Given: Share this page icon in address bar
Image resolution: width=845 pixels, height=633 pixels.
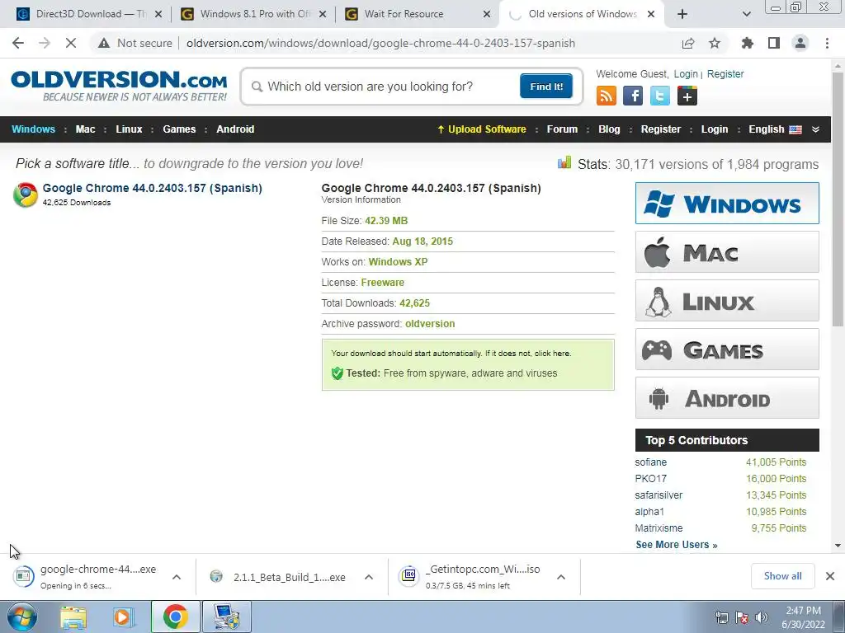Looking at the screenshot, I should tap(688, 43).
